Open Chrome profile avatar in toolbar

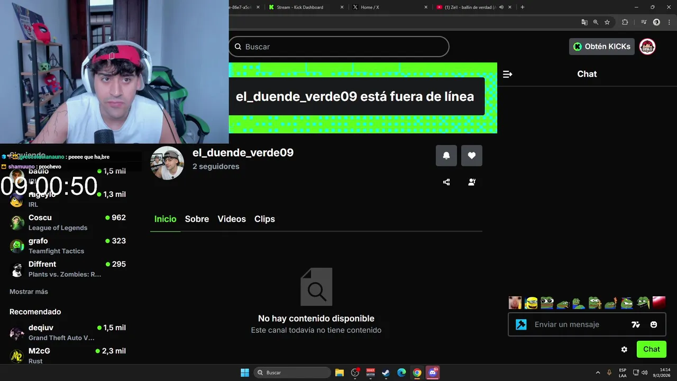click(656, 22)
